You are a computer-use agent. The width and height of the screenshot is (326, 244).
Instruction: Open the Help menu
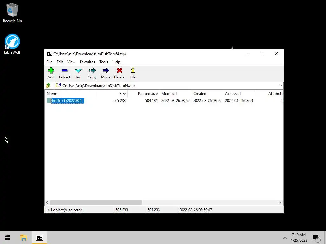116,62
